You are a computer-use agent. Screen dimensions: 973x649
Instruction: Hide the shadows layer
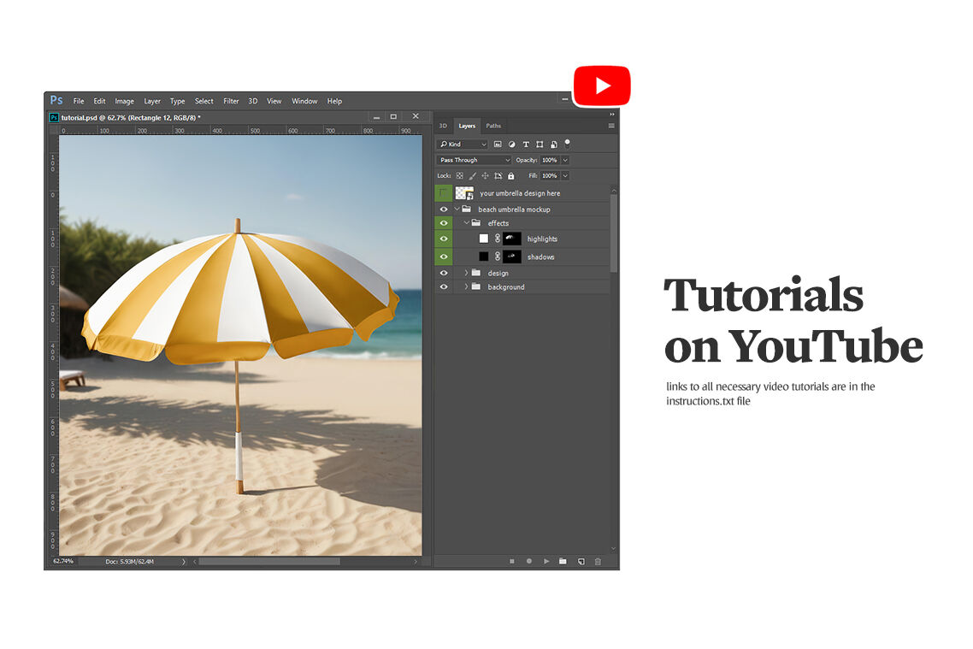tap(443, 257)
